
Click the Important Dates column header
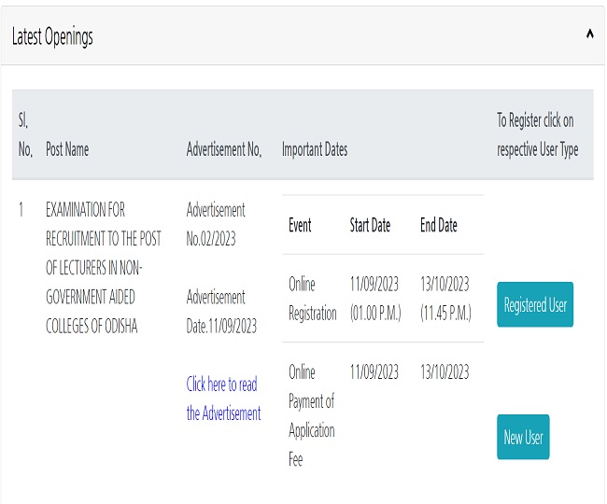pos(315,149)
